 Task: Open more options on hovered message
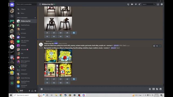pos(160,46)
